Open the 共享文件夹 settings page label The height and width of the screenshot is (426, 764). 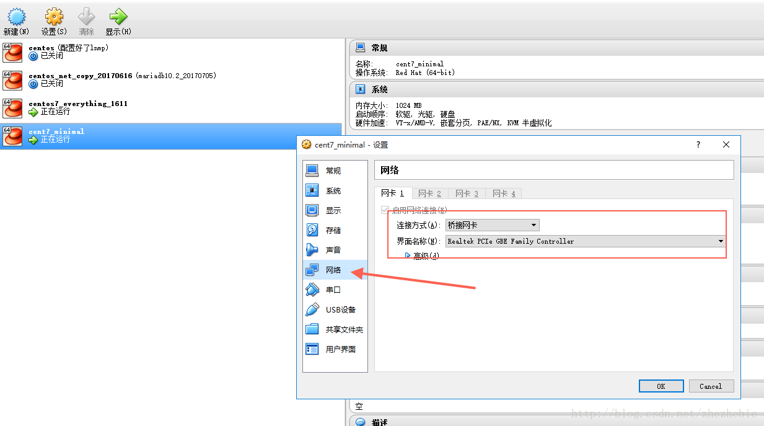pos(345,329)
